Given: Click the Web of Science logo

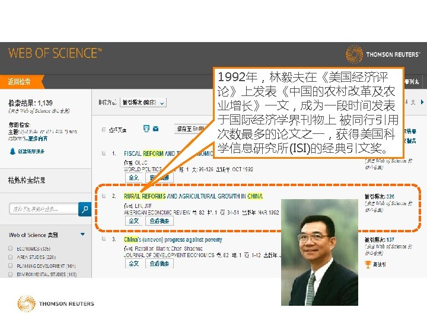Looking at the screenshot, I should 55,53.
